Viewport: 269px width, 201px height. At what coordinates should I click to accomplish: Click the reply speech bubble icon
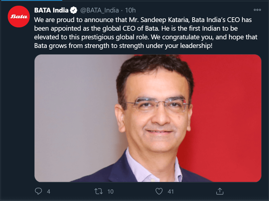pos(38,191)
